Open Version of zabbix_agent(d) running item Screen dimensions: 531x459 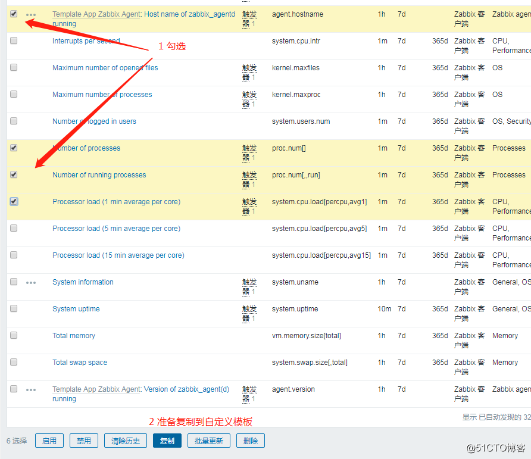tap(186, 389)
